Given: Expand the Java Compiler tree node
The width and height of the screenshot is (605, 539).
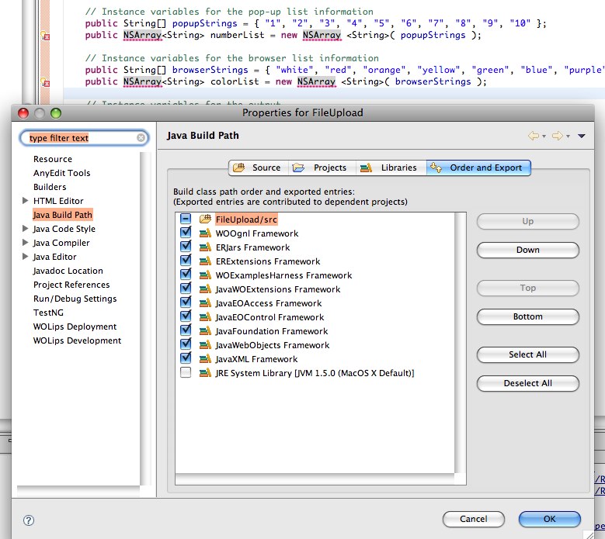Looking at the screenshot, I should point(25,242).
